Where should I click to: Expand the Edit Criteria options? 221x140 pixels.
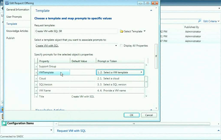219,21
